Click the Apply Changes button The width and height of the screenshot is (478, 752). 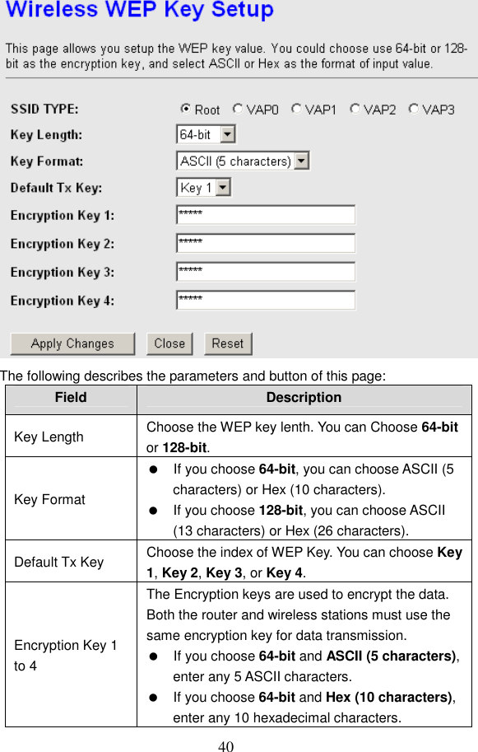coord(72,343)
